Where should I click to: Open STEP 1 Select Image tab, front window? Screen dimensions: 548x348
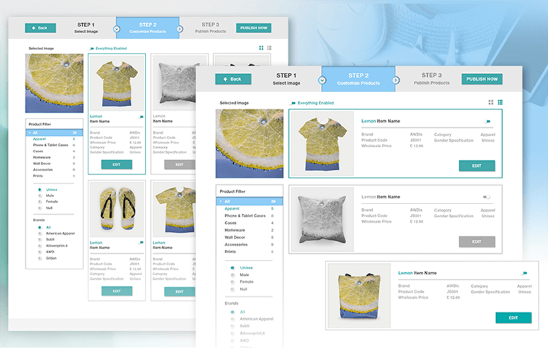[286, 79]
